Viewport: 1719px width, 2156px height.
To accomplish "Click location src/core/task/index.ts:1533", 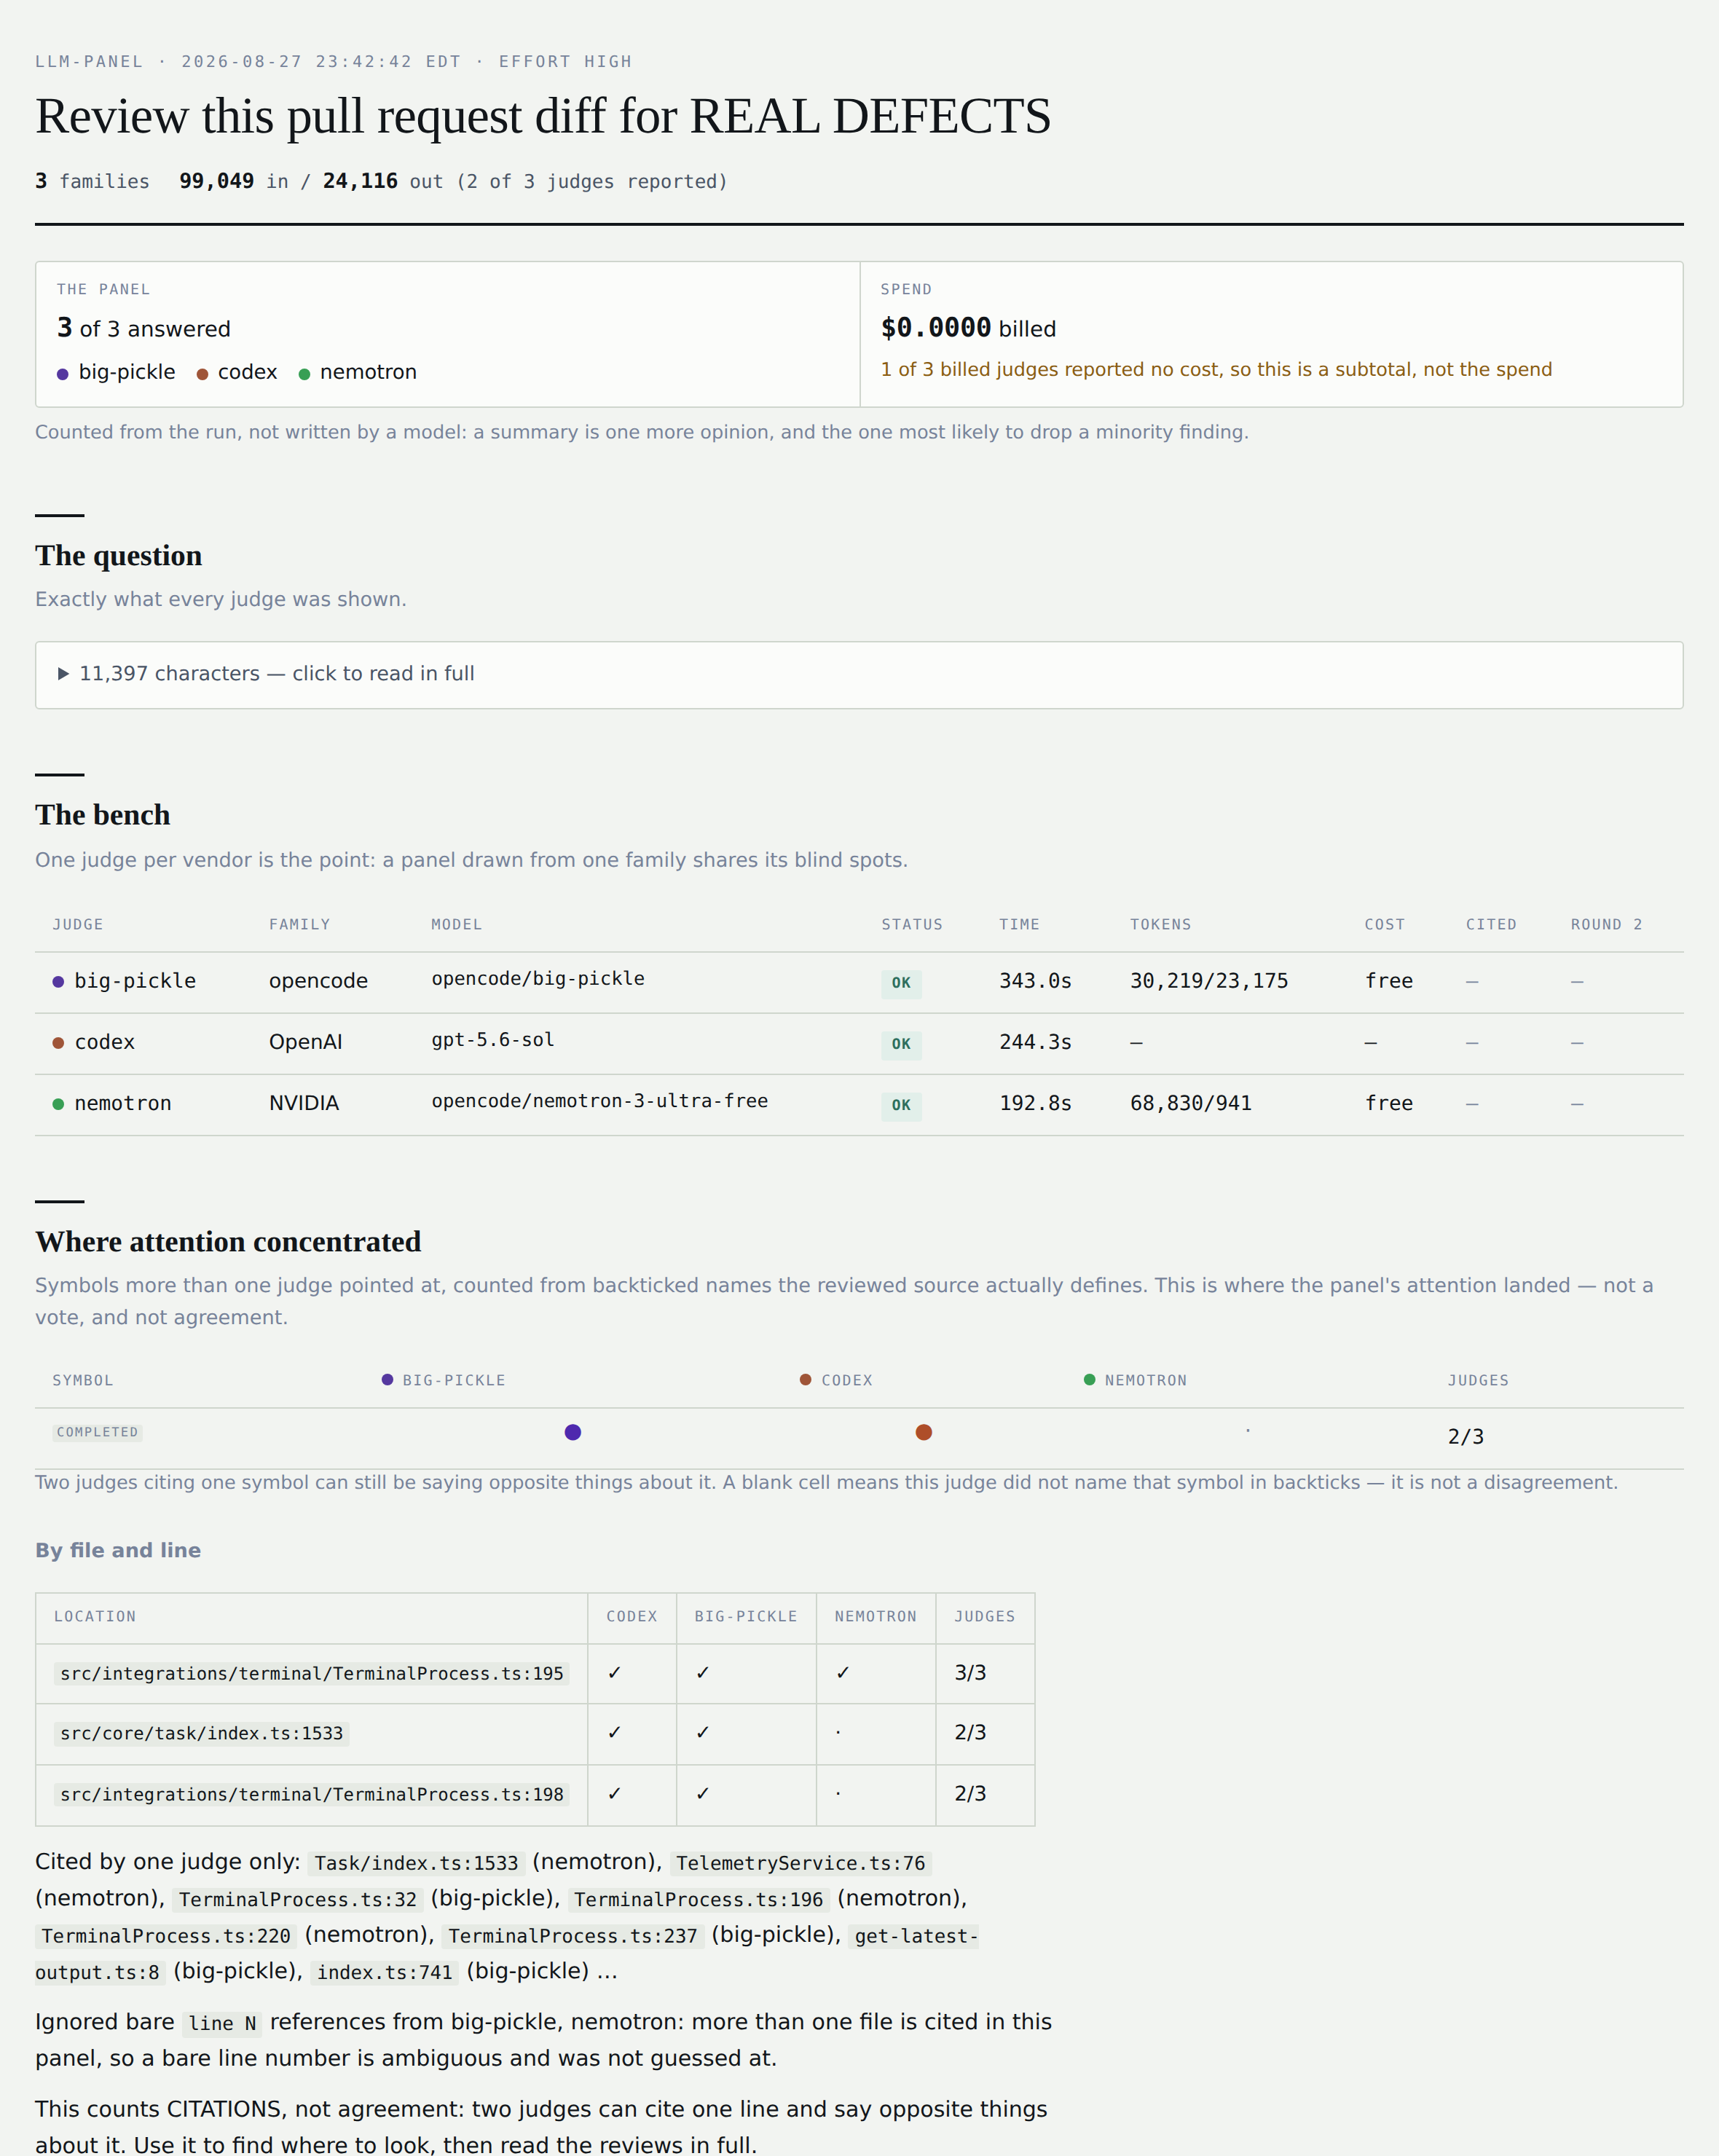I will [201, 1734].
